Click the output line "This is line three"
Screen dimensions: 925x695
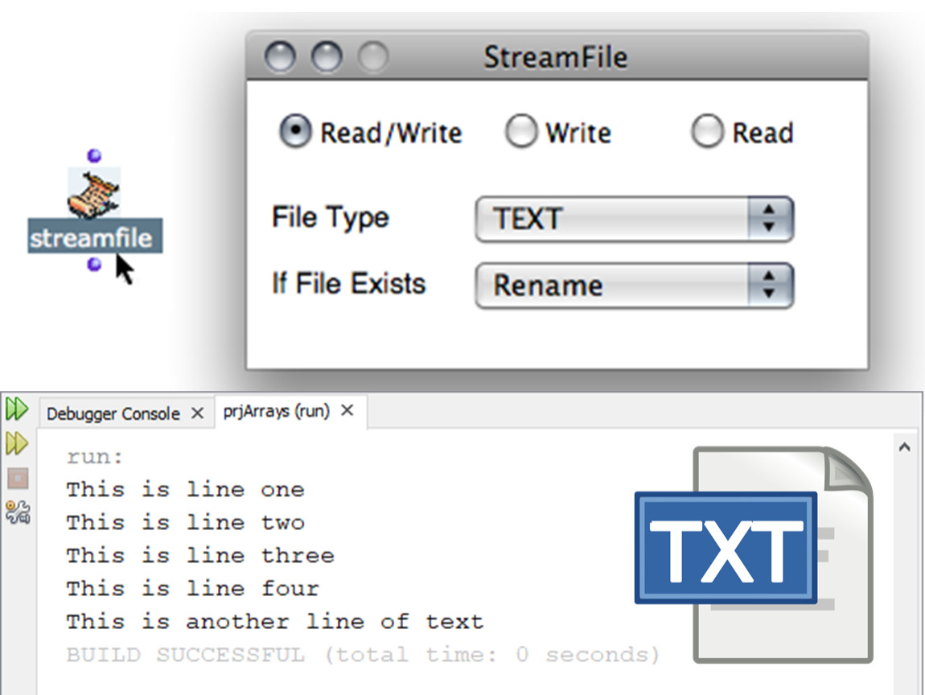(x=199, y=556)
